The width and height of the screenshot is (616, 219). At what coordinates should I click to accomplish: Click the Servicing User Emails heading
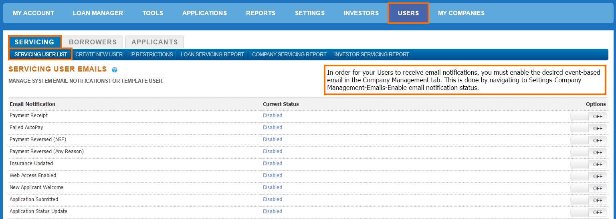pos(58,69)
